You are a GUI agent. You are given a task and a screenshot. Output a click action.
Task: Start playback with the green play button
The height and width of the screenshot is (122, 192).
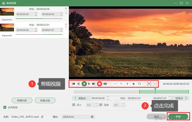click(x=84, y=84)
